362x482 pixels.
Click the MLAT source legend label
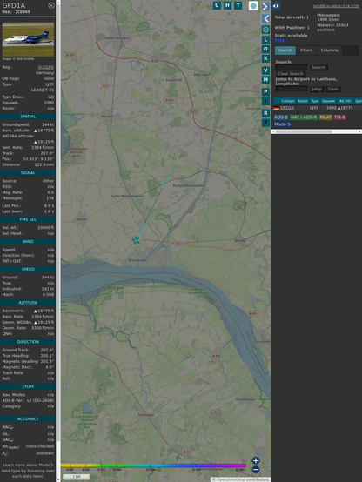pyautogui.click(x=325, y=117)
